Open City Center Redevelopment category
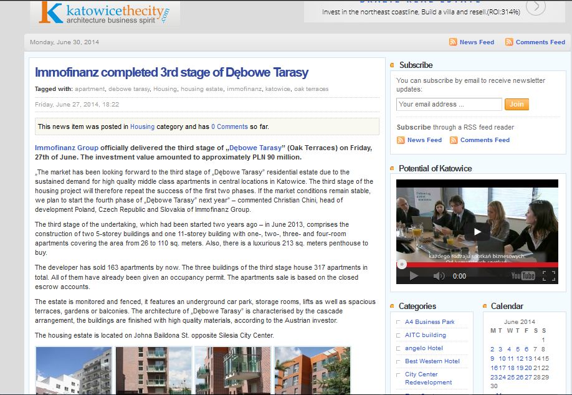This screenshot has height=395, width=572. click(428, 378)
